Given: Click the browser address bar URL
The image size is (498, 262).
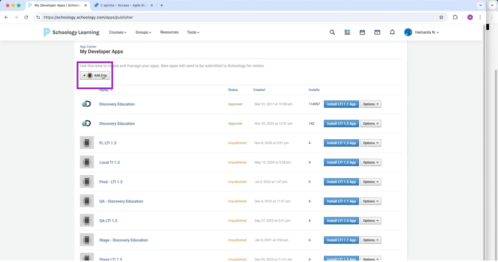Looking at the screenshot, I should tap(88, 17).
